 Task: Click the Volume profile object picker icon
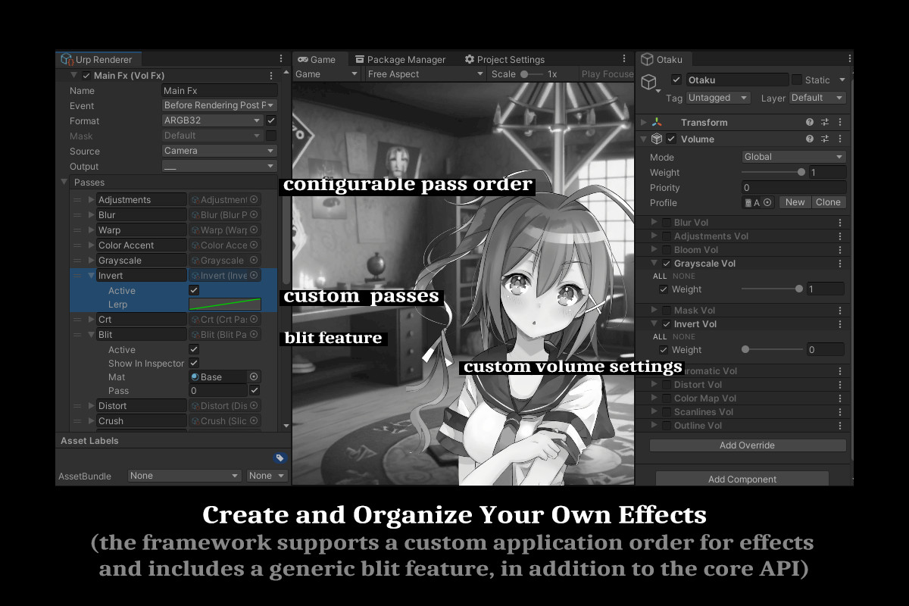point(768,202)
